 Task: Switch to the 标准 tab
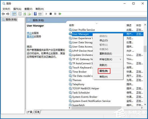tap(37, 112)
